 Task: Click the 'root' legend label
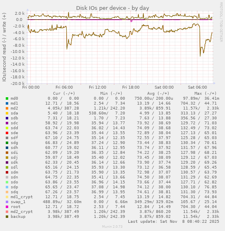pos(16,207)
